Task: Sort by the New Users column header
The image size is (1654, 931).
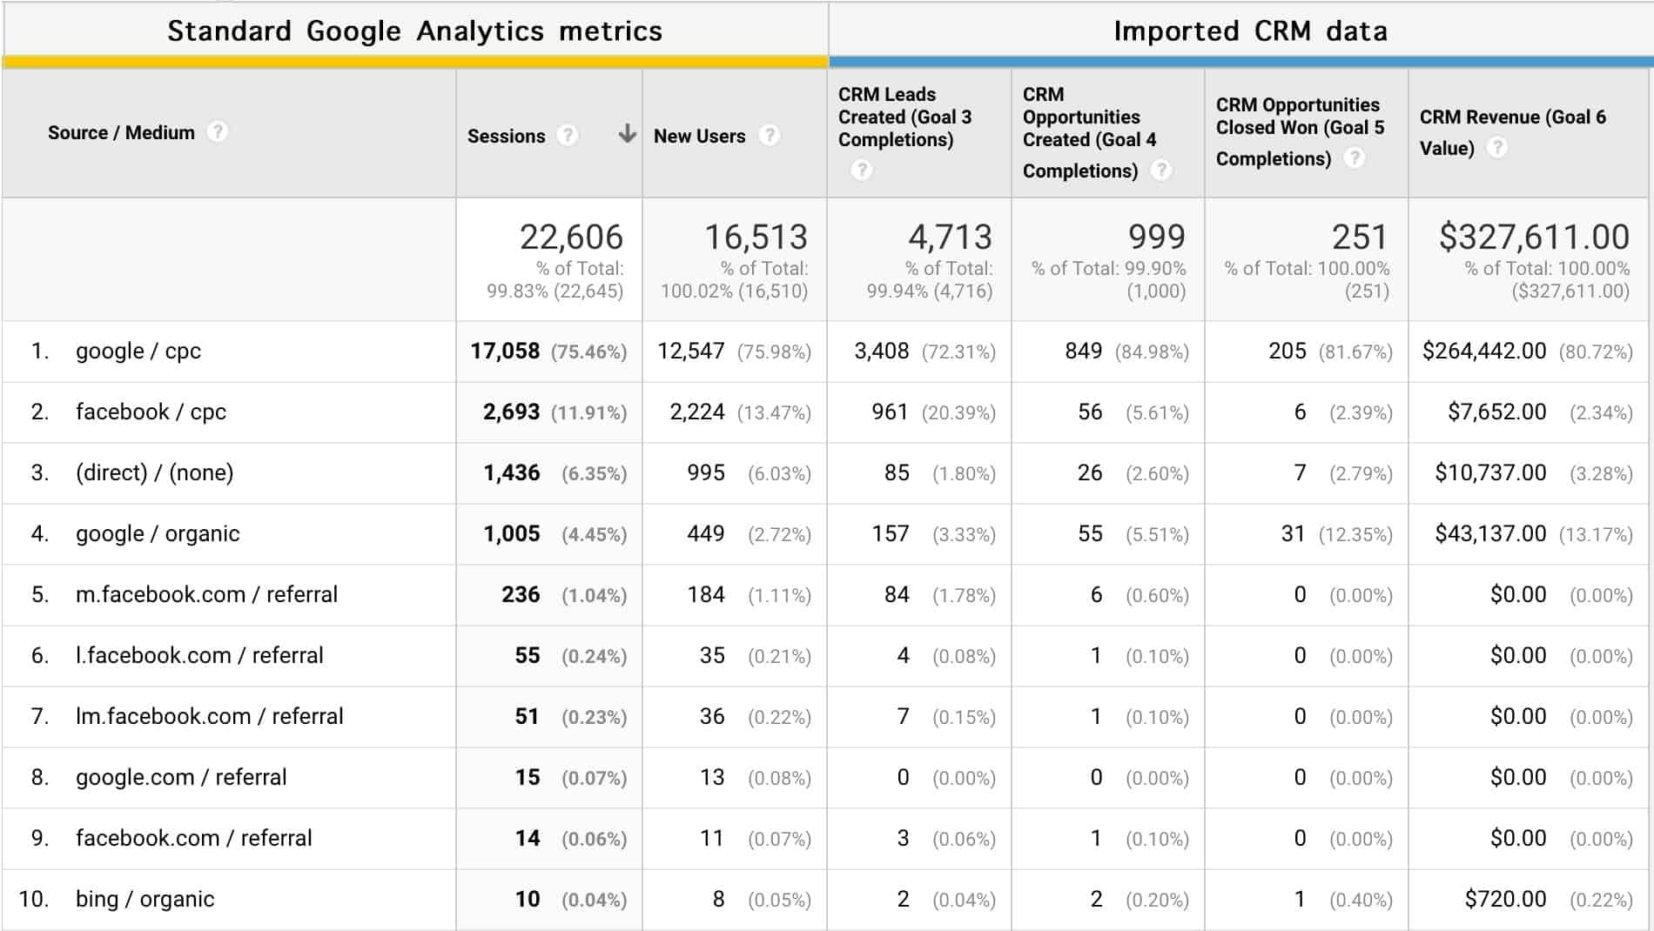Action: coord(700,136)
